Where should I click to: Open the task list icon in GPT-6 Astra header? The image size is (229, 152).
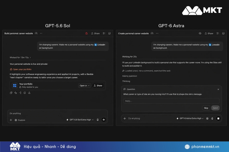(218, 33)
